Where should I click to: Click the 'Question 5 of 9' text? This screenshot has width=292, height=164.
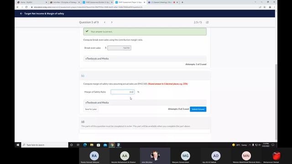tap(89, 22)
